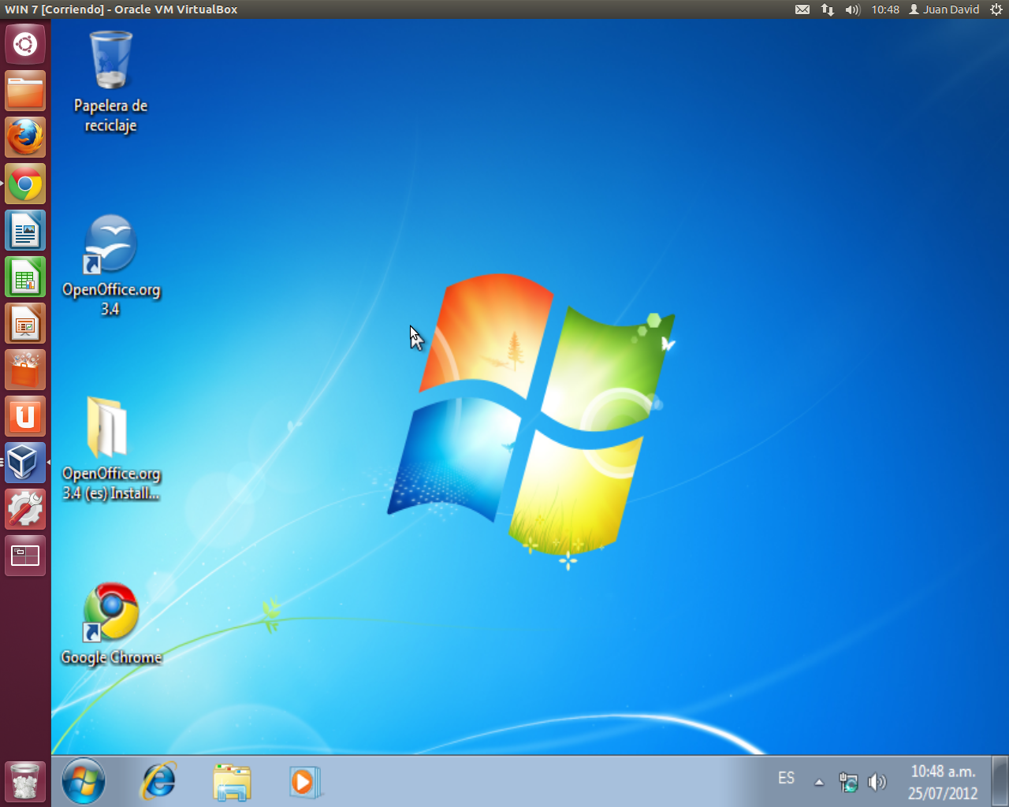This screenshot has height=807, width=1009.
Task: Open LibreOffice Writer in the launcher
Action: coord(25,230)
